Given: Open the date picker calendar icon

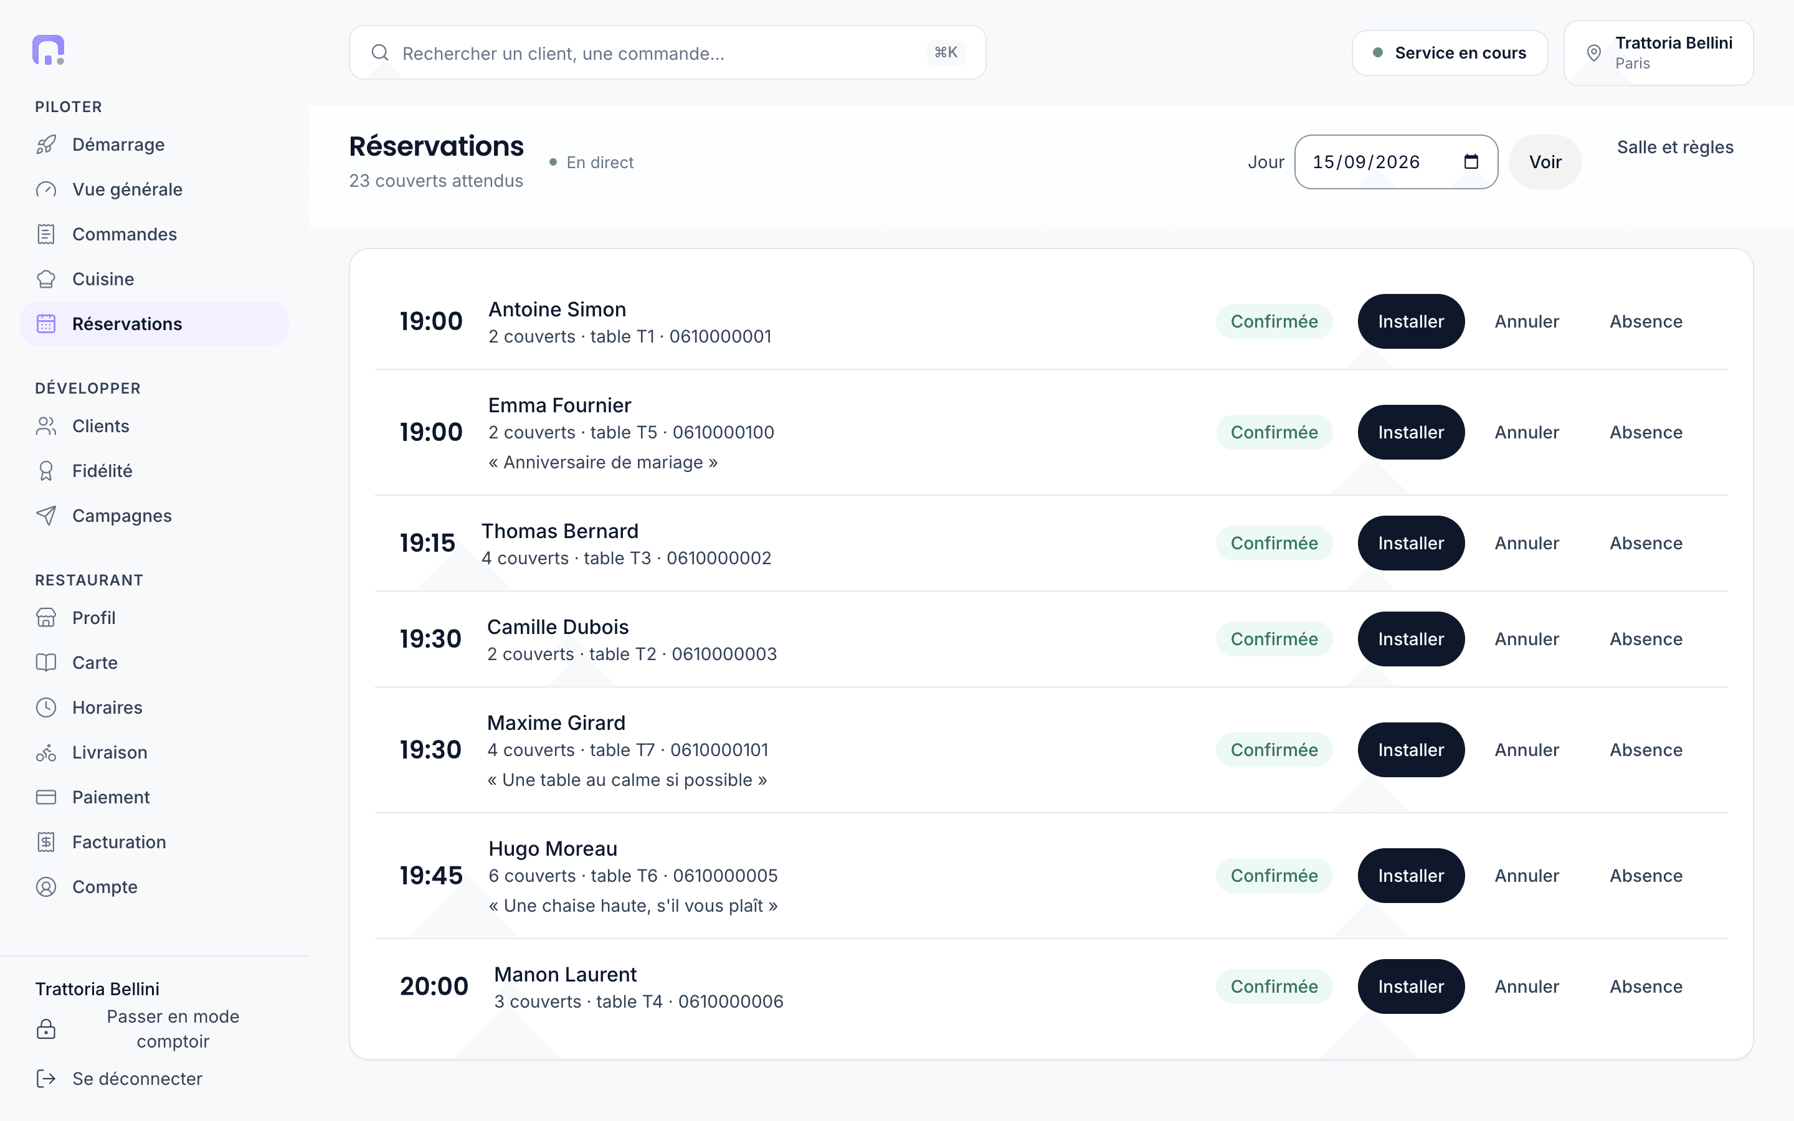Looking at the screenshot, I should (x=1471, y=162).
